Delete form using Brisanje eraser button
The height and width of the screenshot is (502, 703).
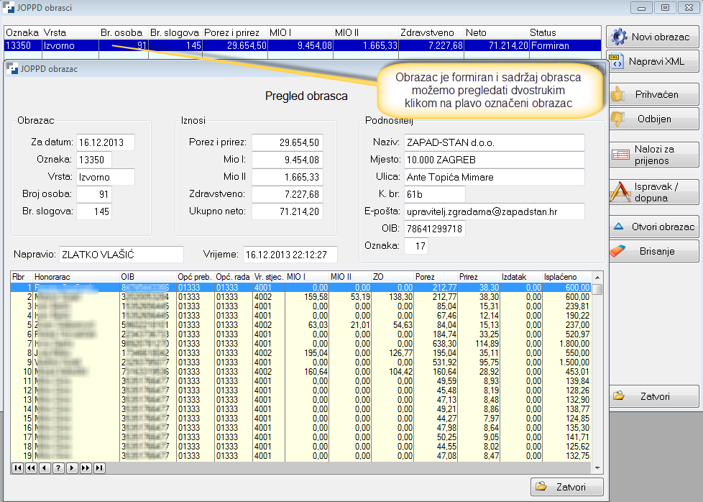(x=653, y=251)
